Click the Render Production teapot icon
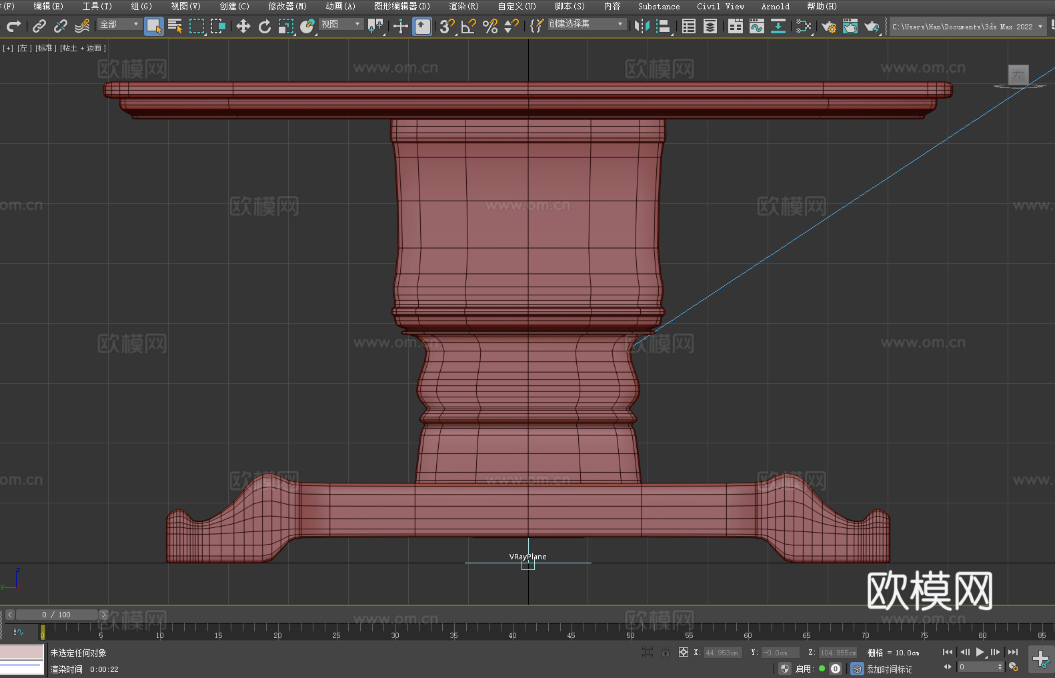Screen dimensions: 1055x678 pyautogui.click(x=872, y=26)
